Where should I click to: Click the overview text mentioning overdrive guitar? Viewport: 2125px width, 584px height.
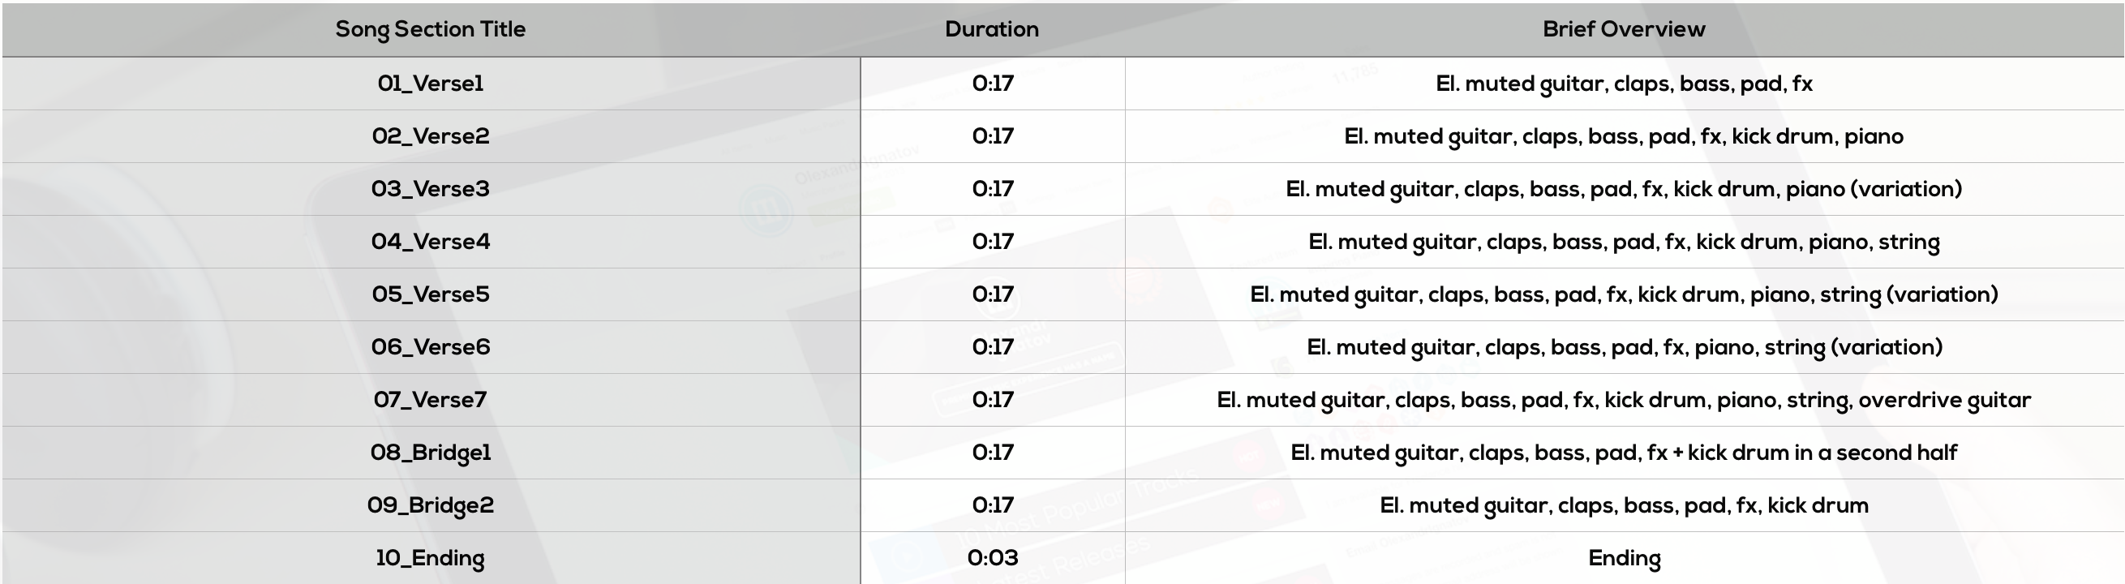1624,400
